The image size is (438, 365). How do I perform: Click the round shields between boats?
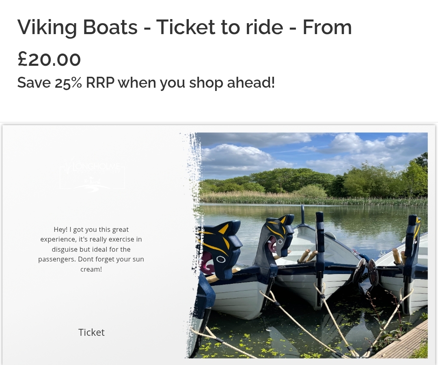click(366, 272)
